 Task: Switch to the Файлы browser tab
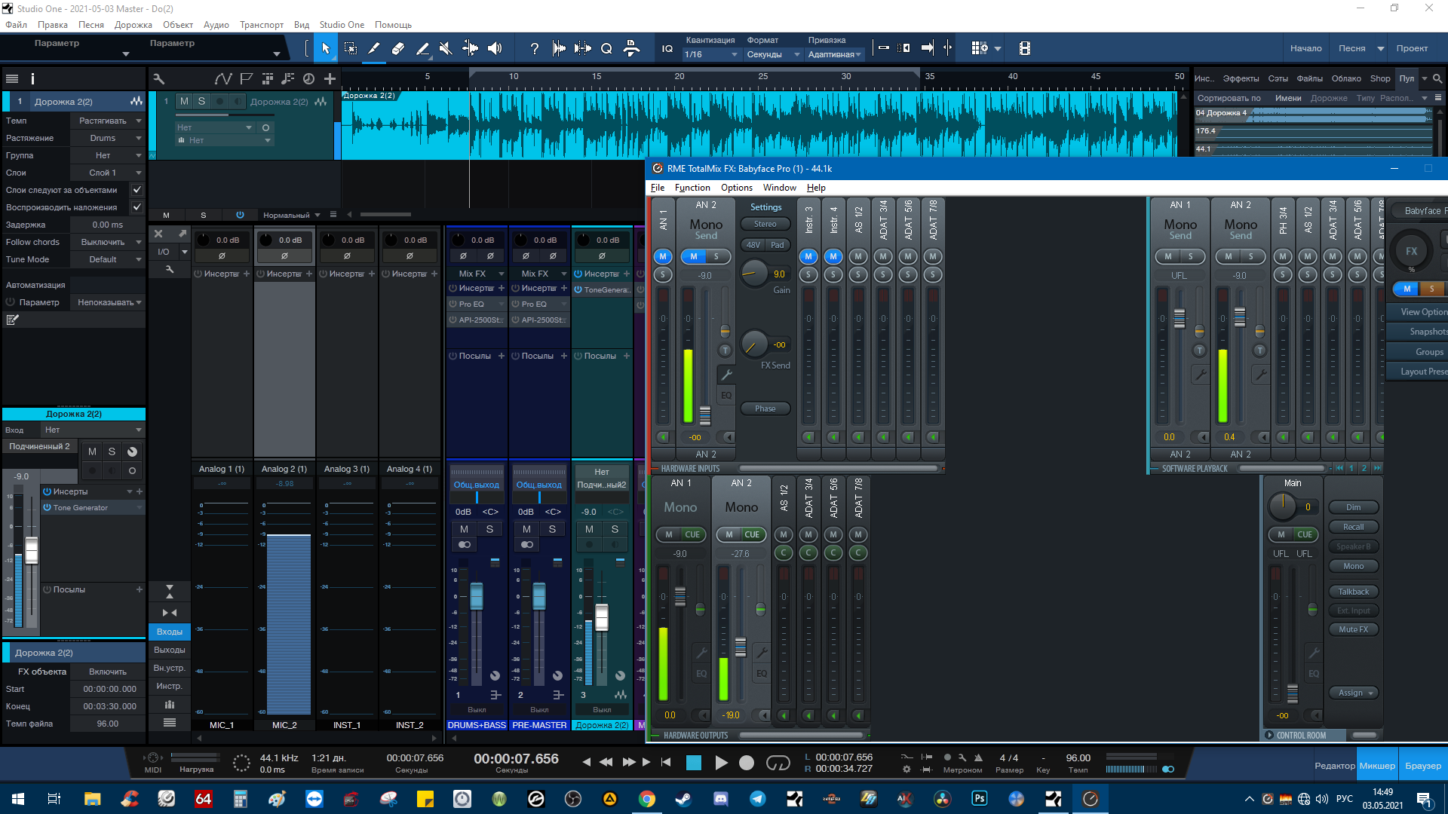pos(1309,78)
